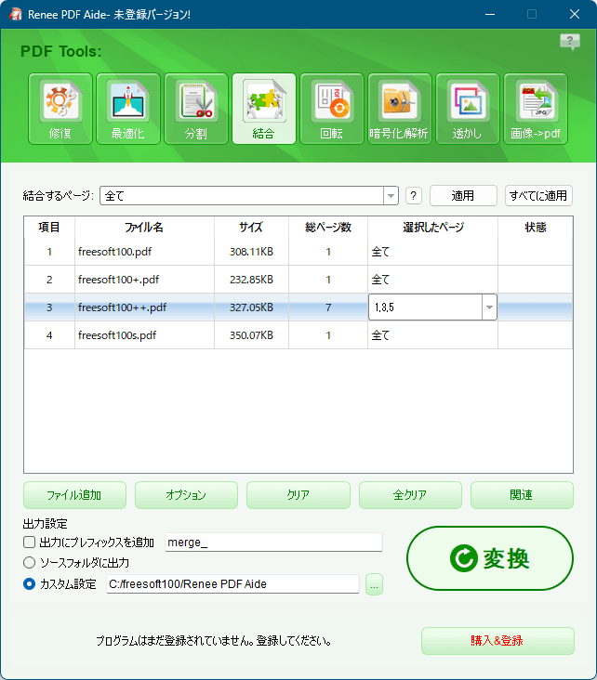Browse output folder with the ... button
The width and height of the screenshot is (597, 680).
click(374, 584)
